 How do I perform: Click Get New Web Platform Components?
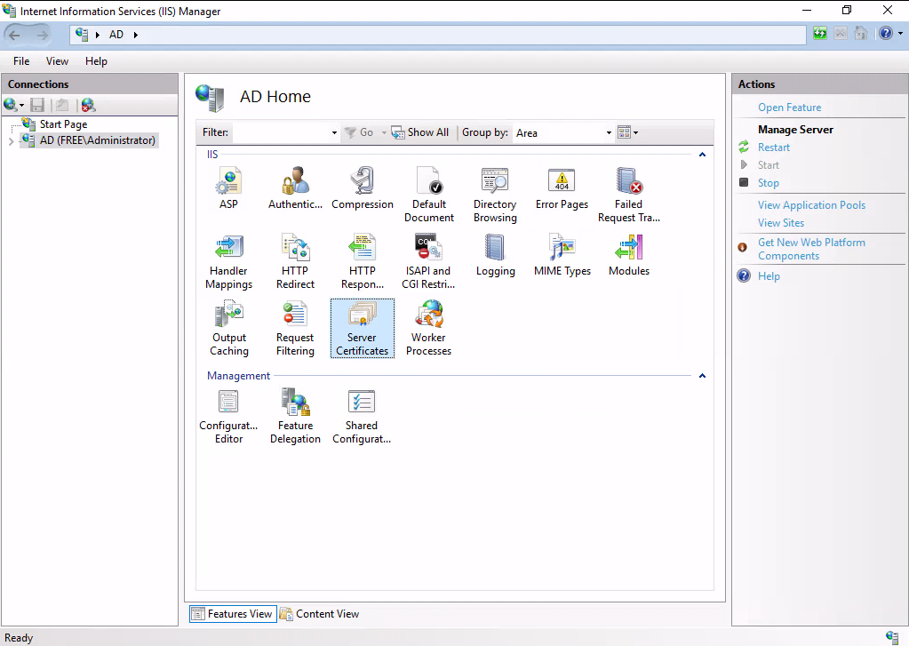pos(811,250)
